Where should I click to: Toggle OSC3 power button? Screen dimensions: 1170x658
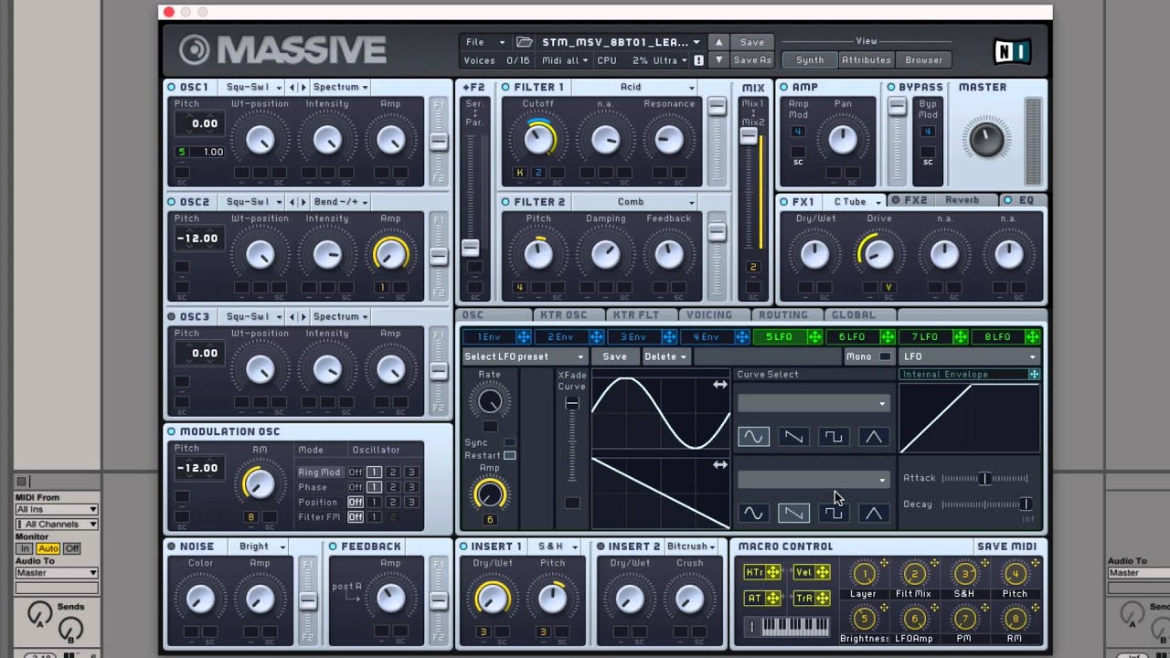[x=172, y=317]
